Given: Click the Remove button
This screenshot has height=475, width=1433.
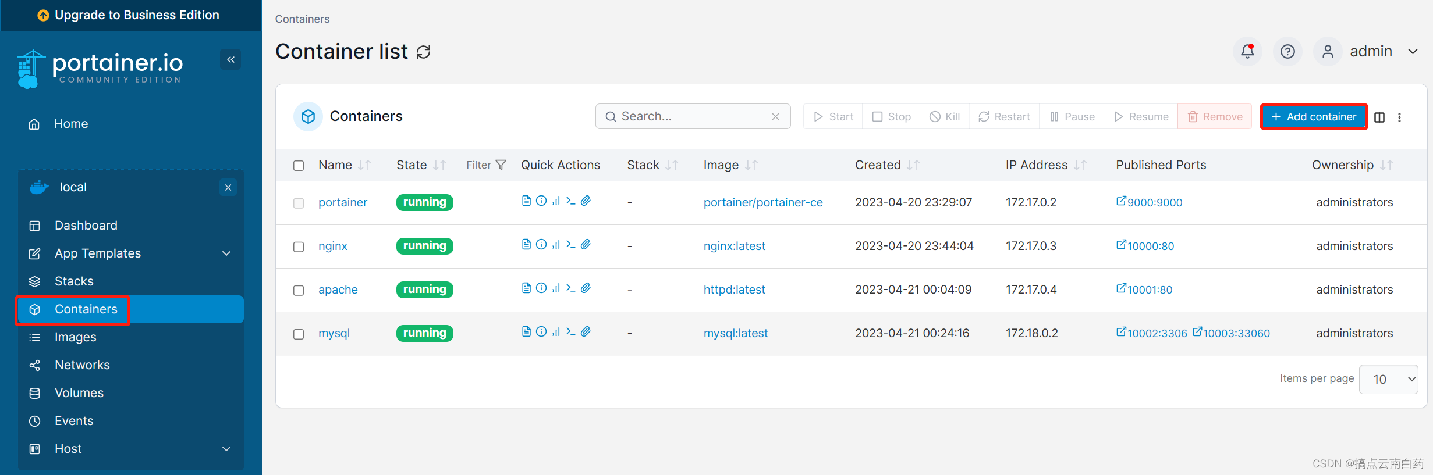Looking at the screenshot, I should (1215, 117).
